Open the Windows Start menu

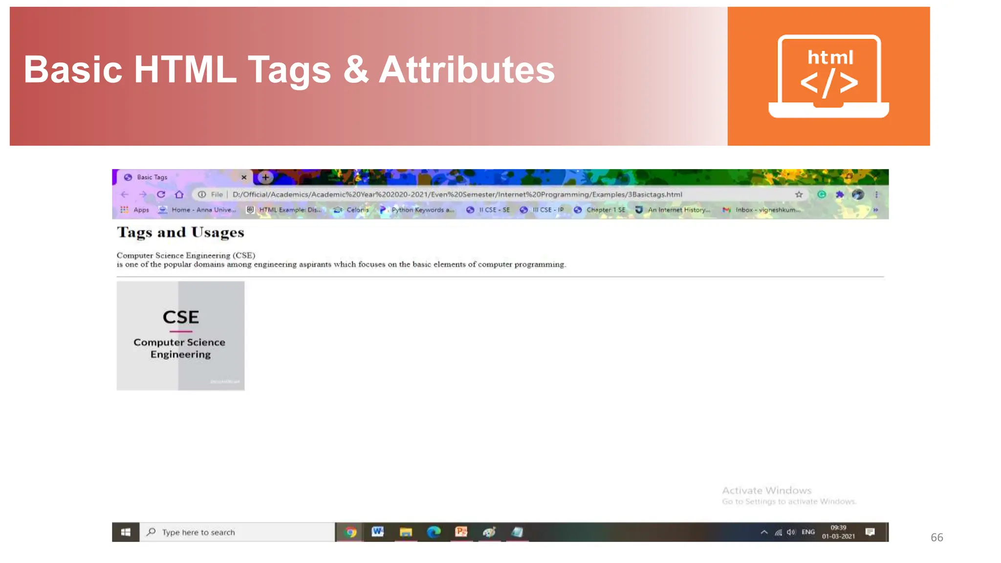(126, 532)
